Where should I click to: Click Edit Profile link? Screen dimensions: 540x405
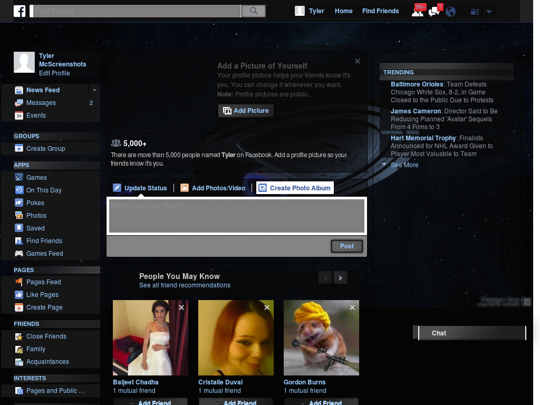pyautogui.click(x=54, y=73)
